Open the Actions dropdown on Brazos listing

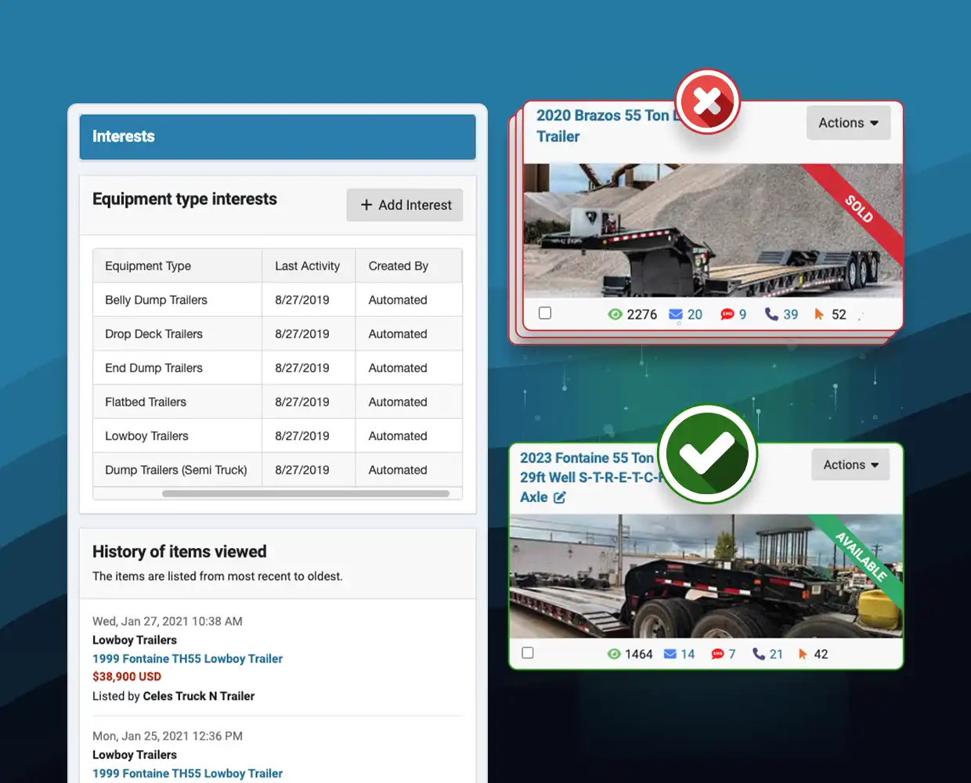coord(848,123)
